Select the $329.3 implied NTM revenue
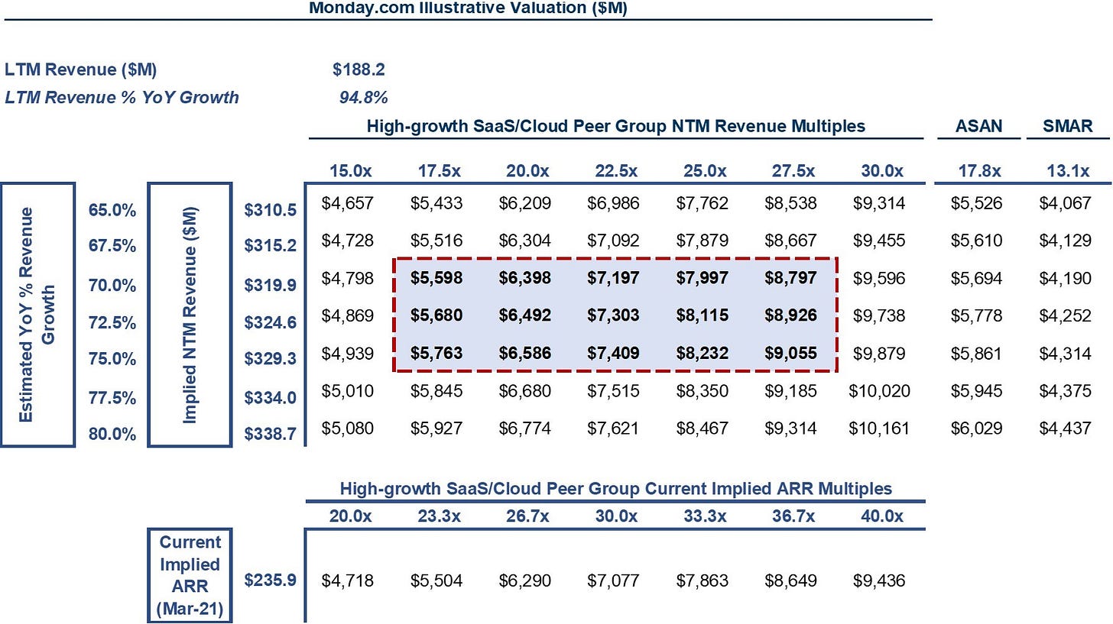The height and width of the screenshot is (624, 1113). click(x=271, y=359)
